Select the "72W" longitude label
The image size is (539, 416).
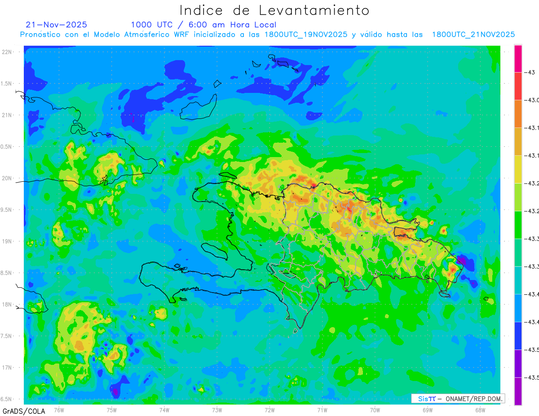(x=269, y=410)
